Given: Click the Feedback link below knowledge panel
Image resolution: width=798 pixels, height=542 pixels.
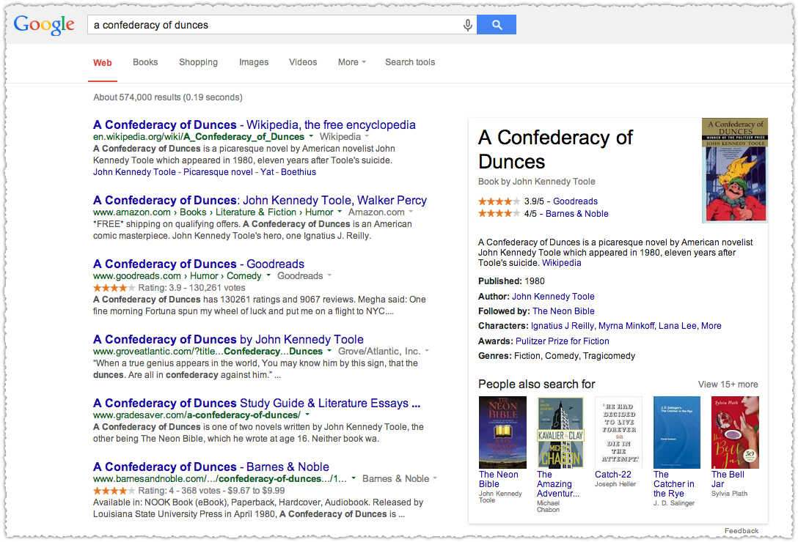Looking at the screenshot, I should point(742,531).
